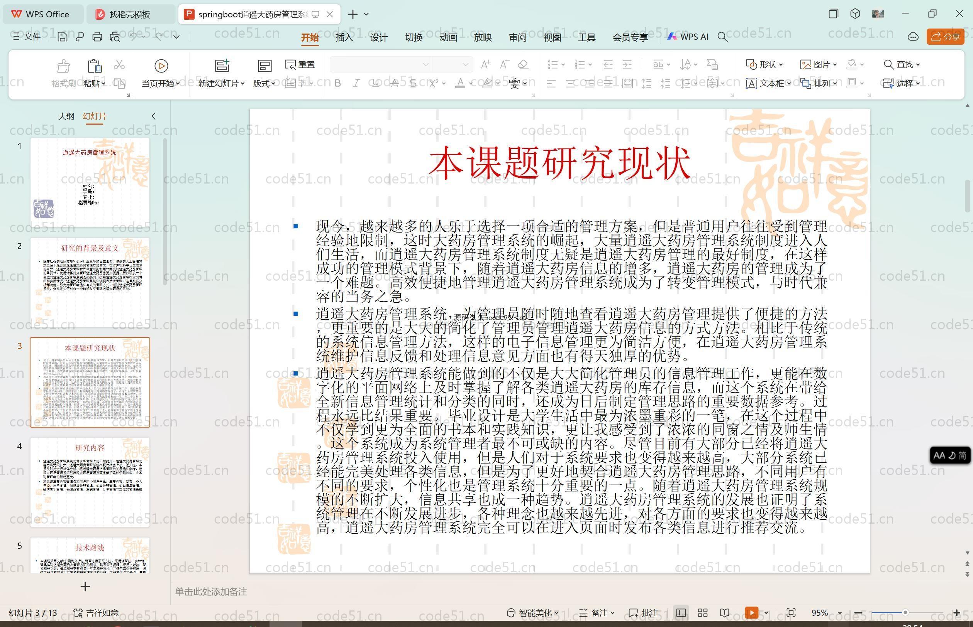Click the Convert to SmartArt icon

712,64
